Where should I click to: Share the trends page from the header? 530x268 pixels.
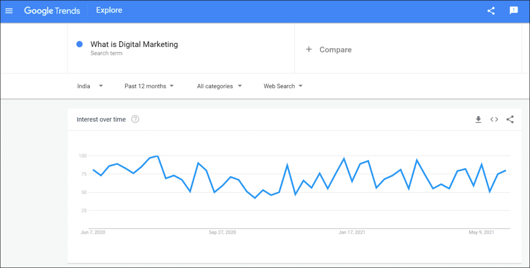(491, 10)
